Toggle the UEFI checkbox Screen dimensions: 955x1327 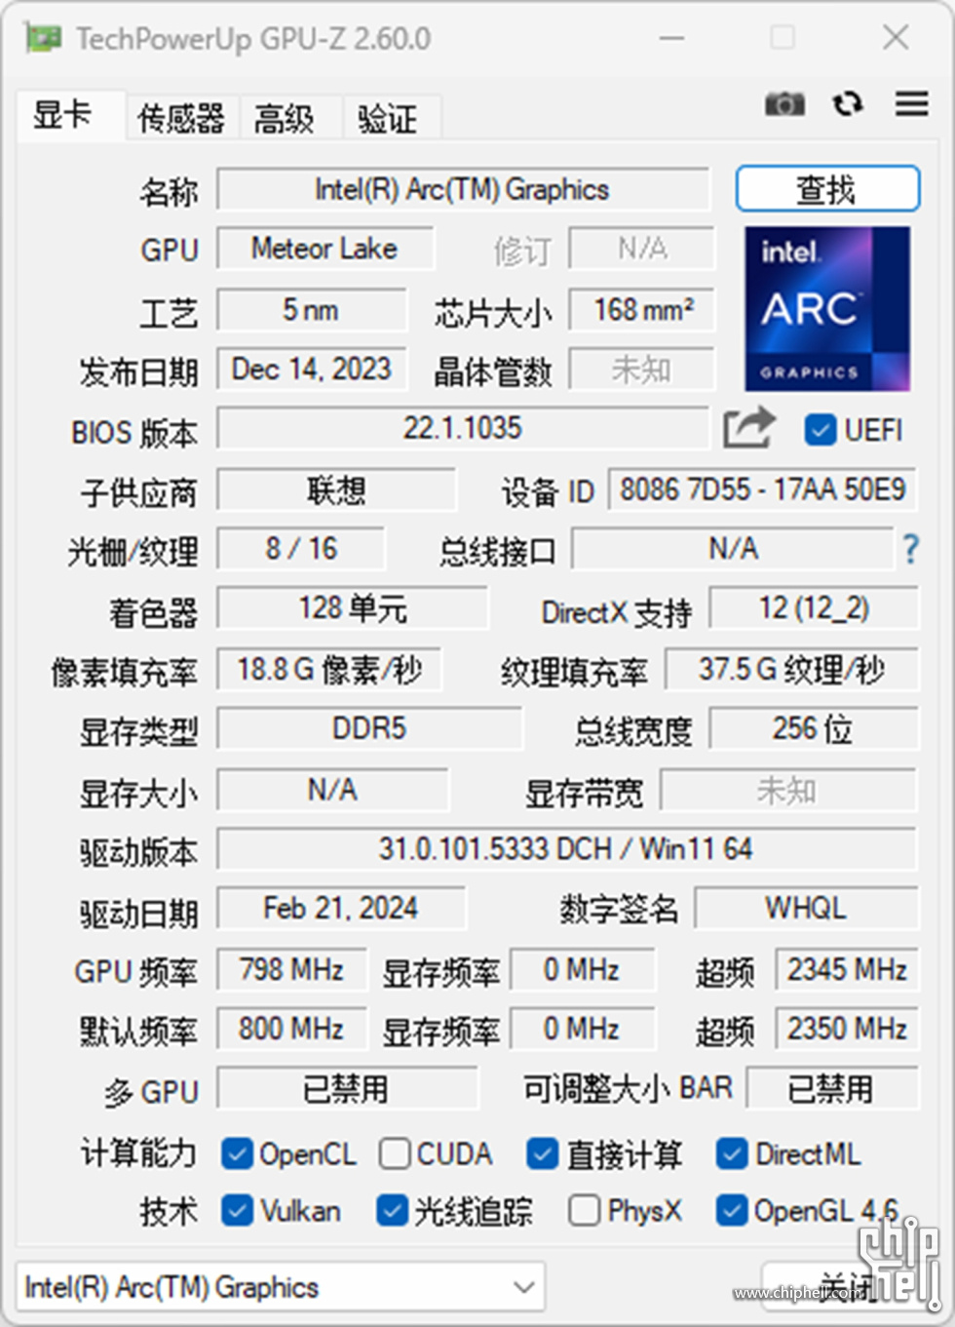pos(821,430)
